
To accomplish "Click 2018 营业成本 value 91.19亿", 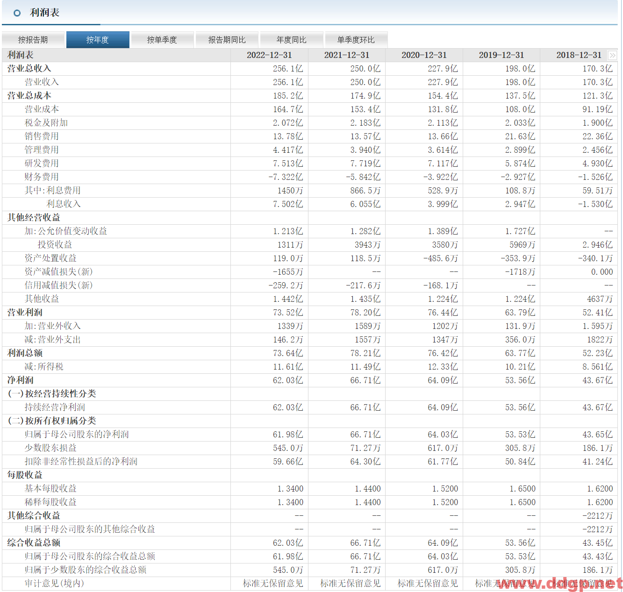I will click(x=597, y=109).
